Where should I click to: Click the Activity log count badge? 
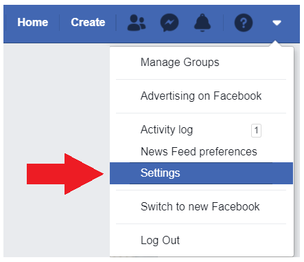(256, 131)
